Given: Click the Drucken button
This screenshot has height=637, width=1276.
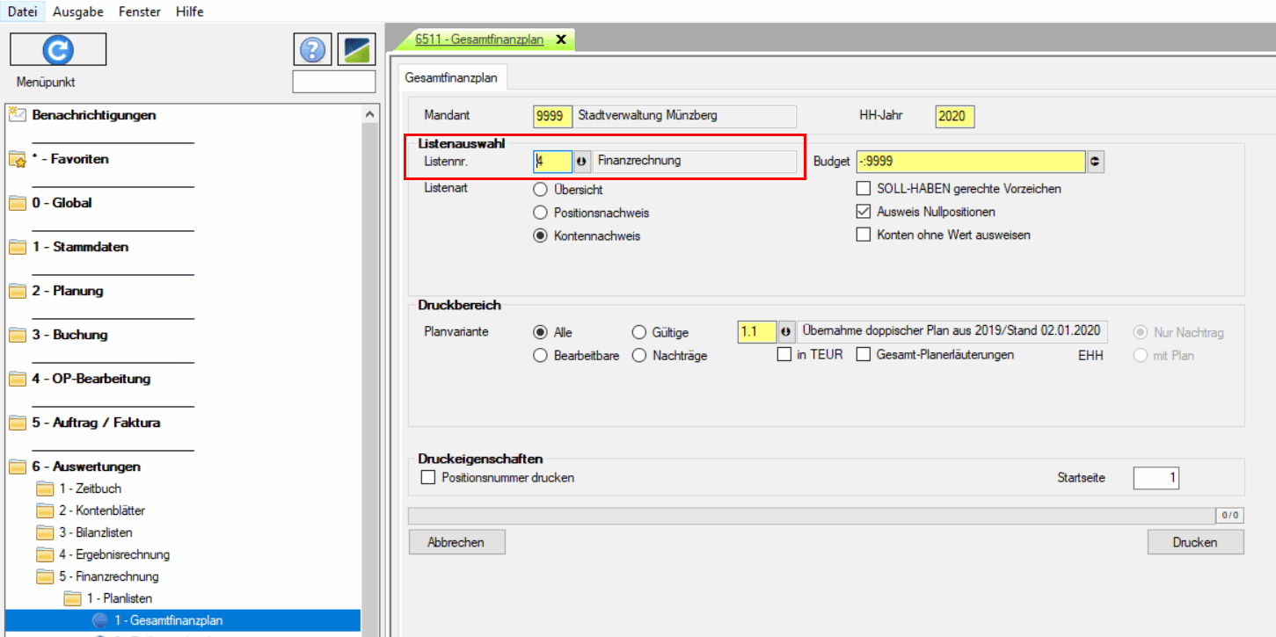Looking at the screenshot, I should click(1195, 542).
